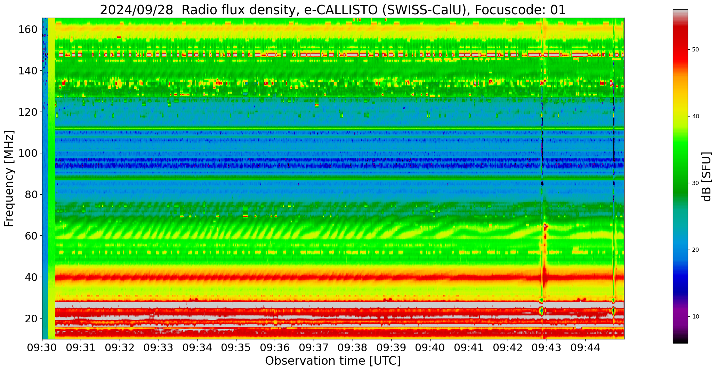Screen dimensions: 717x371
Task: Click the 09:35 time tick label
Action: click(x=236, y=347)
